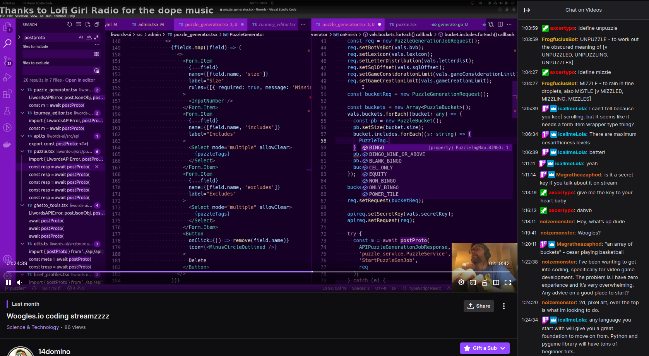649x356 pixels.
Task: Switch to tourney_editor.tsx editor tab
Action: coord(274,25)
